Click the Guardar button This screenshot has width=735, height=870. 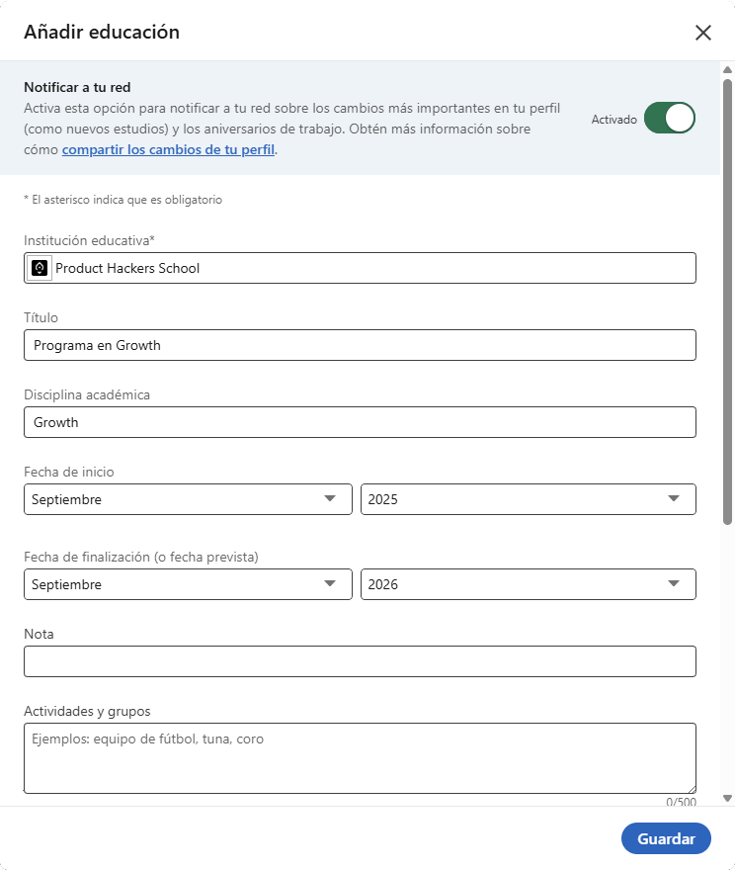(x=666, y=838)
